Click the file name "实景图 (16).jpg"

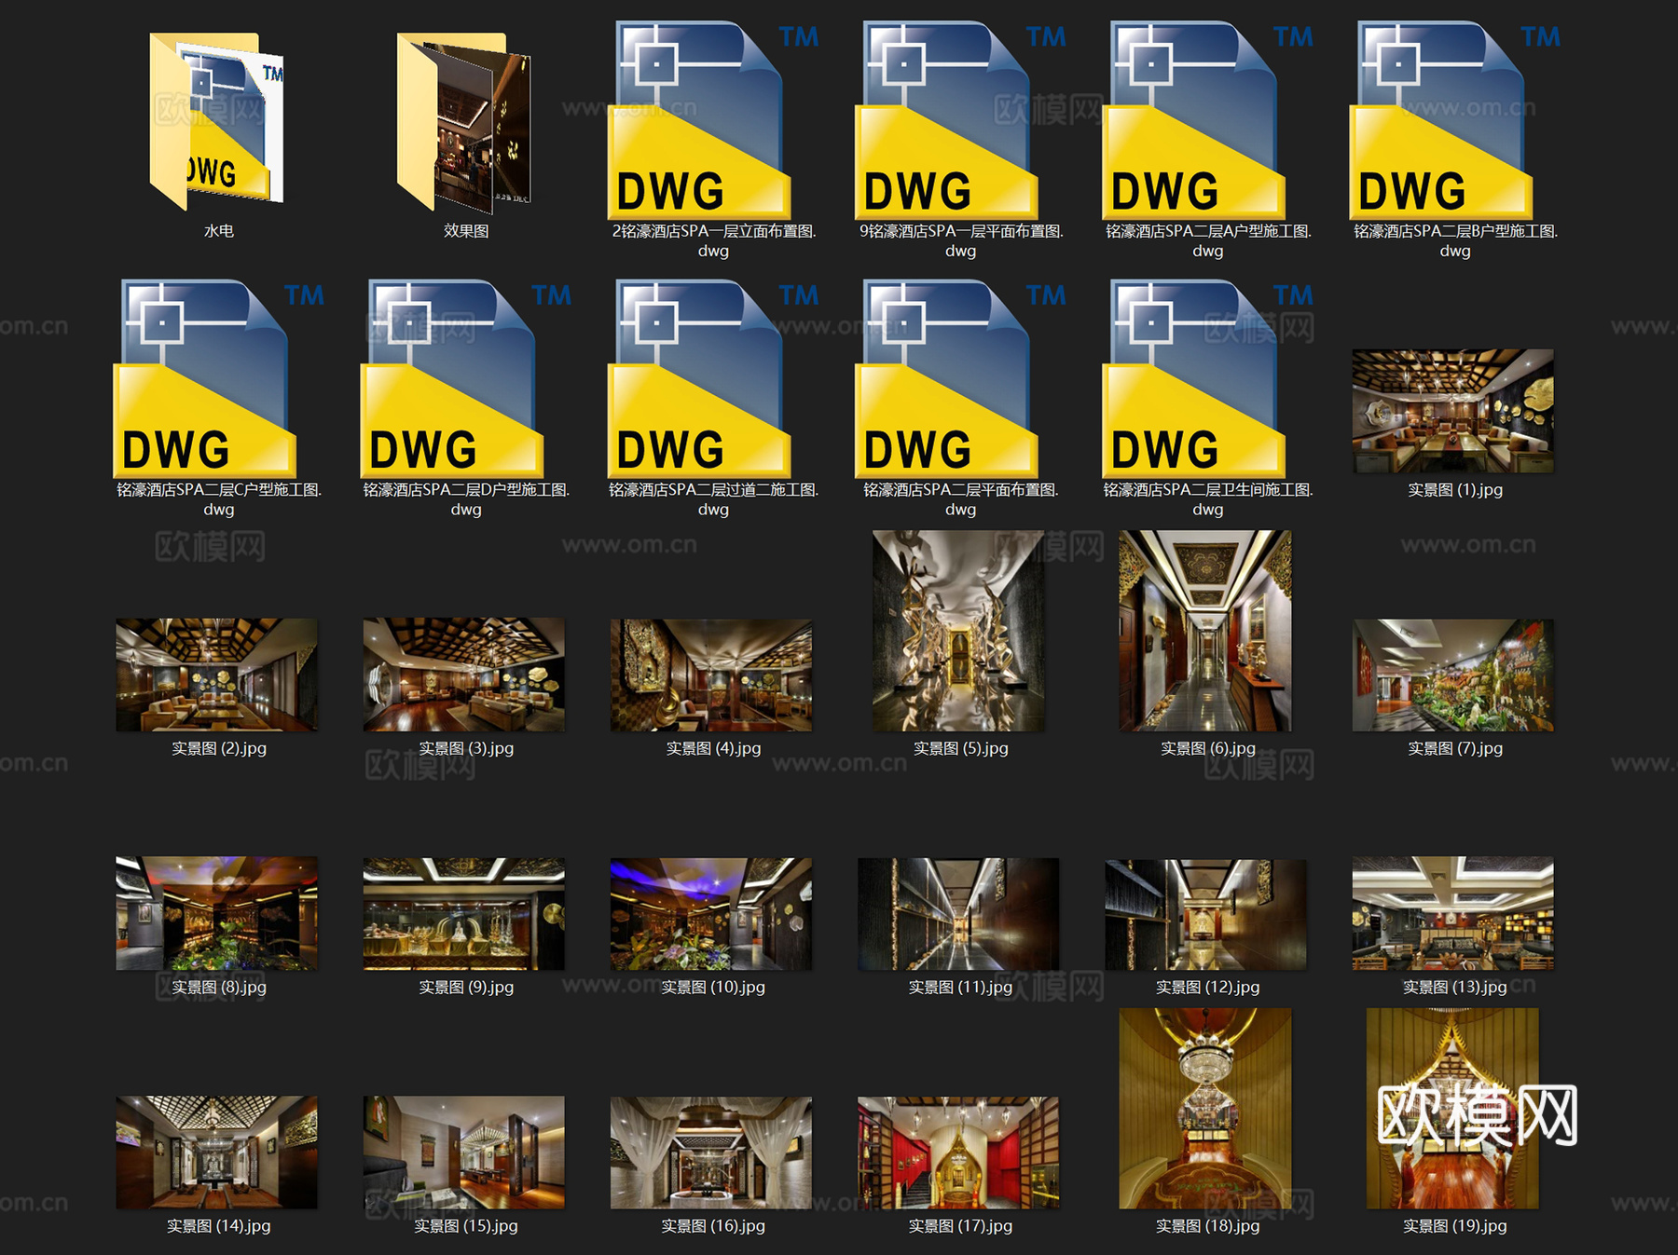point(713,1227)
